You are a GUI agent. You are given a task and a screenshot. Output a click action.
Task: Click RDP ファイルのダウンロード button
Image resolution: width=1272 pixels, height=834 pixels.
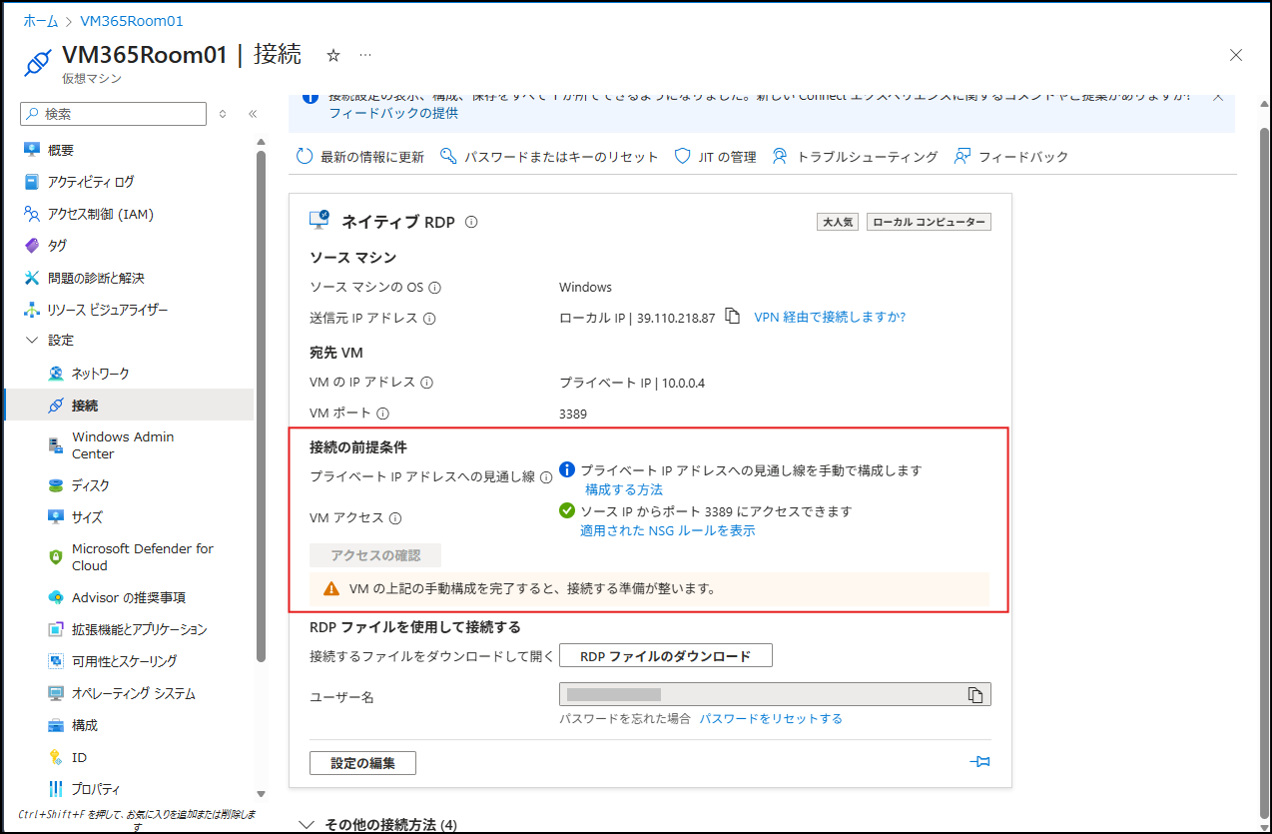point(665,656)
